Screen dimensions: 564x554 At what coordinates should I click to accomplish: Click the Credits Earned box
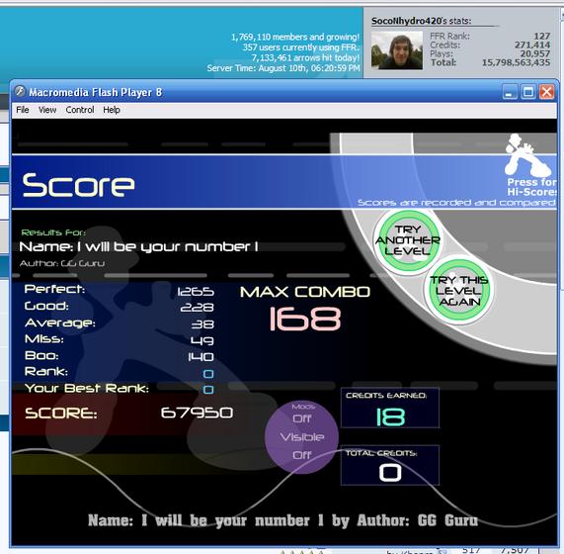click(x=390, y=408)
